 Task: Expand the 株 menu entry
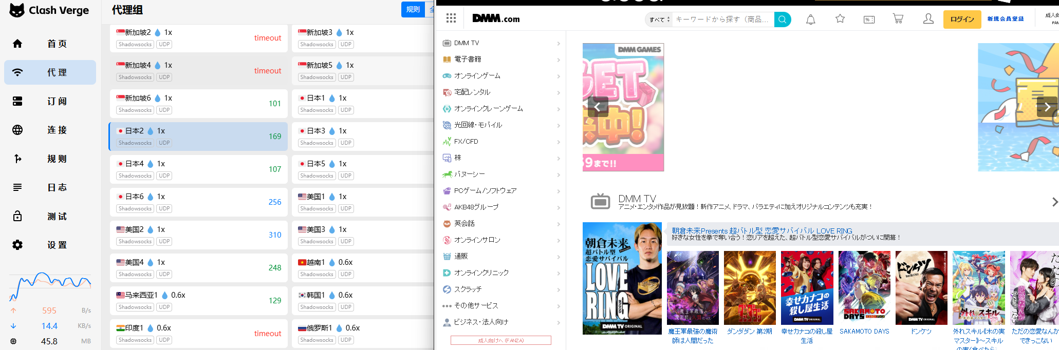point(501,158)
